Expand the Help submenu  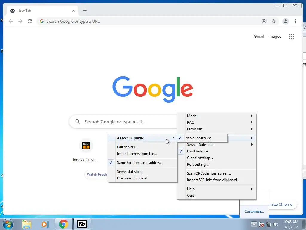tap(216, 189)
